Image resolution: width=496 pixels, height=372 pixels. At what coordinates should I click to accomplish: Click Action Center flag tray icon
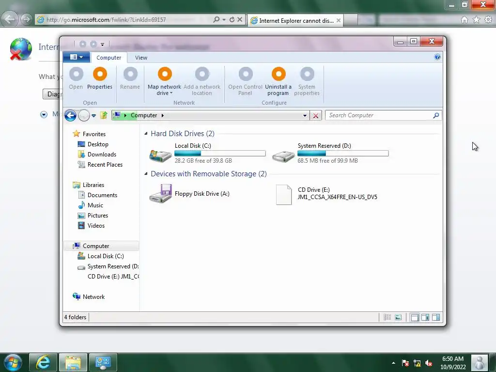click(x=405, y=363)
